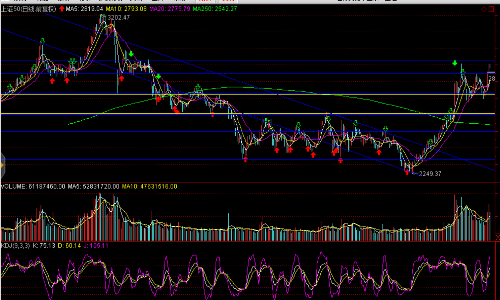Expand the side panel with the orange arrow
This screenshot has width=500, height=300.
tap(2, 165)
